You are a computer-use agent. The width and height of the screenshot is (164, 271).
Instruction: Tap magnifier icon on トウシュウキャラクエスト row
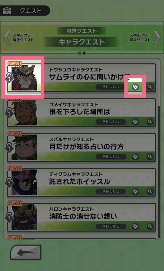click(x=150, y=87)
